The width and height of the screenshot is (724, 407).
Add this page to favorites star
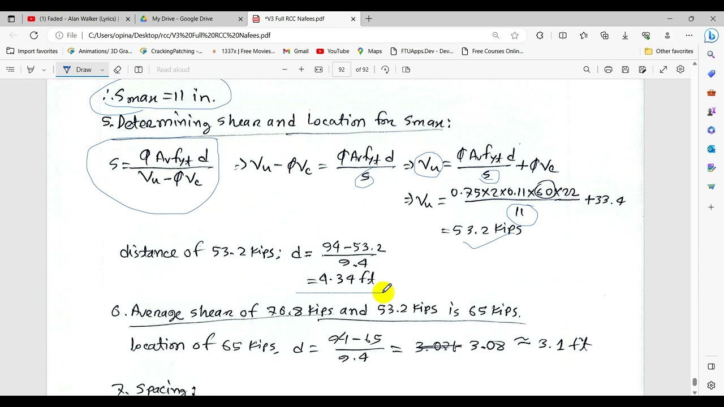pyautogui.click(x=515, y=35)
